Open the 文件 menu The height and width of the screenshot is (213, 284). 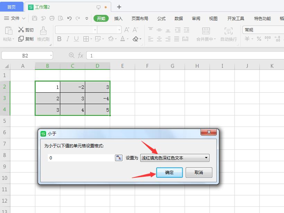(x=15, y=18)
